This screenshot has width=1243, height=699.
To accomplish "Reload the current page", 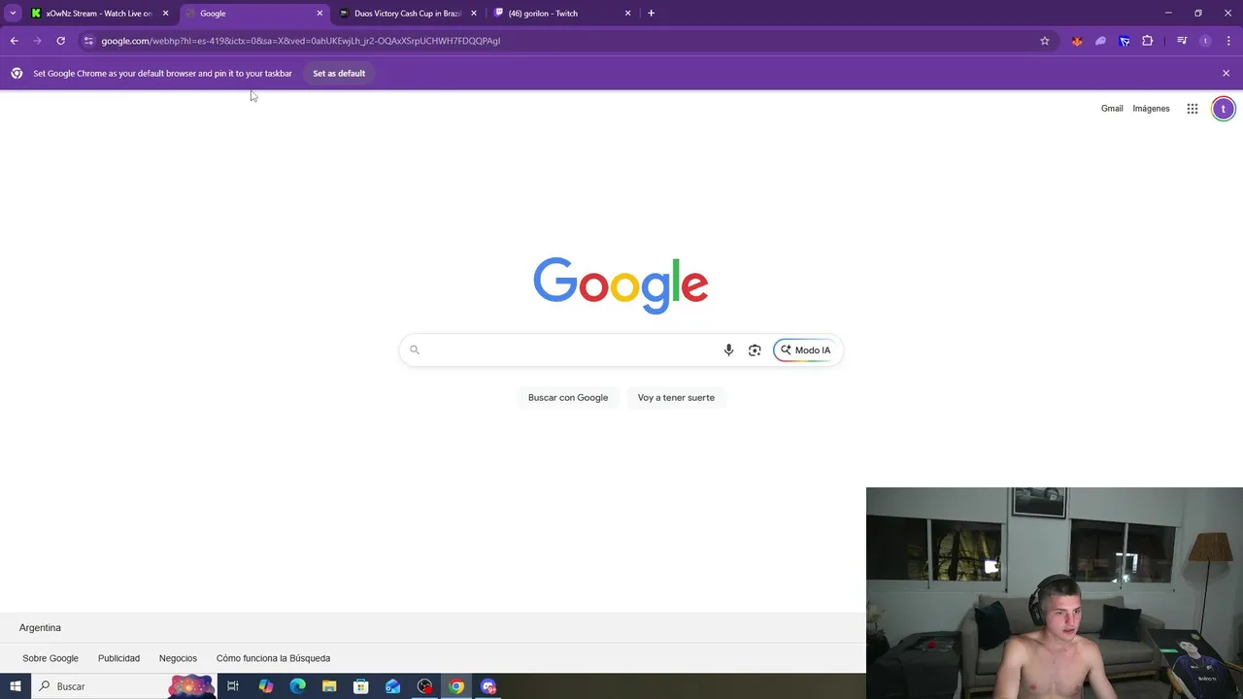I will click(x=60, y=41).
